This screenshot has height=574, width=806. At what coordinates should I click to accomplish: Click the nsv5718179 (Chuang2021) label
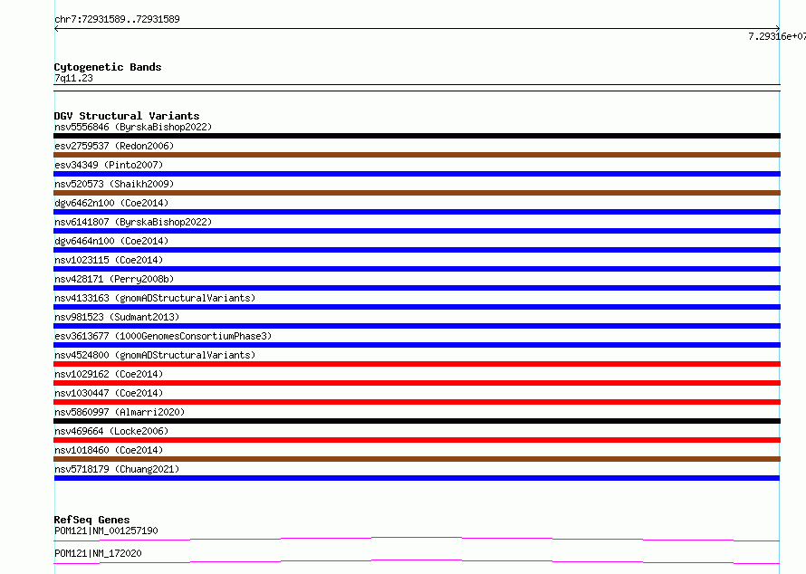tap(117, 469)
